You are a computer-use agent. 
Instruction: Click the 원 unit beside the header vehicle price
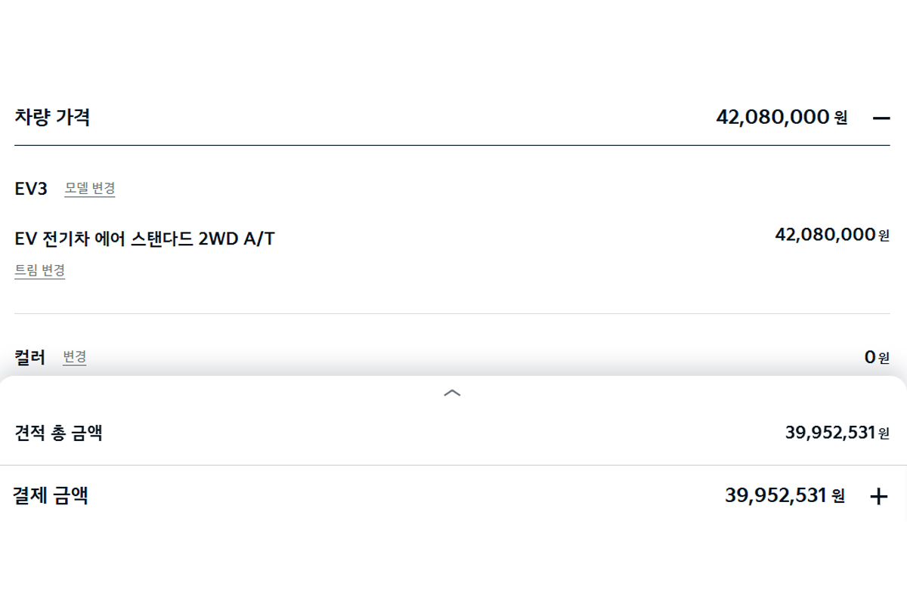(x=841, y=118)
